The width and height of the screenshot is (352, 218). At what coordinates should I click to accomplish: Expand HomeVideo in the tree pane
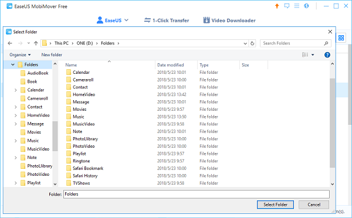click(x=15, y=115)
